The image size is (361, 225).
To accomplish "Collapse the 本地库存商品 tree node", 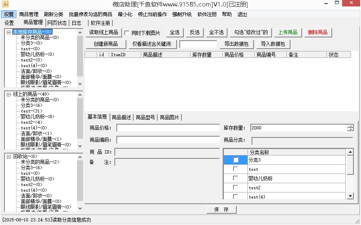I will (8, 32).
